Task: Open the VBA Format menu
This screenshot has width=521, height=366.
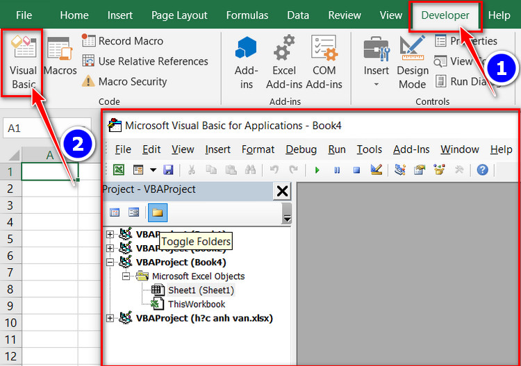Action: (x=258, y=149)
